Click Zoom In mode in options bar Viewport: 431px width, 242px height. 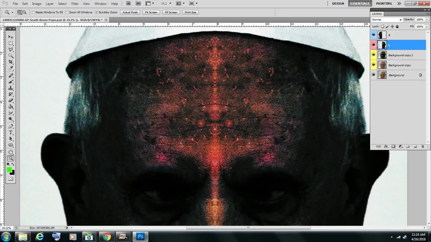pos(20,12)
